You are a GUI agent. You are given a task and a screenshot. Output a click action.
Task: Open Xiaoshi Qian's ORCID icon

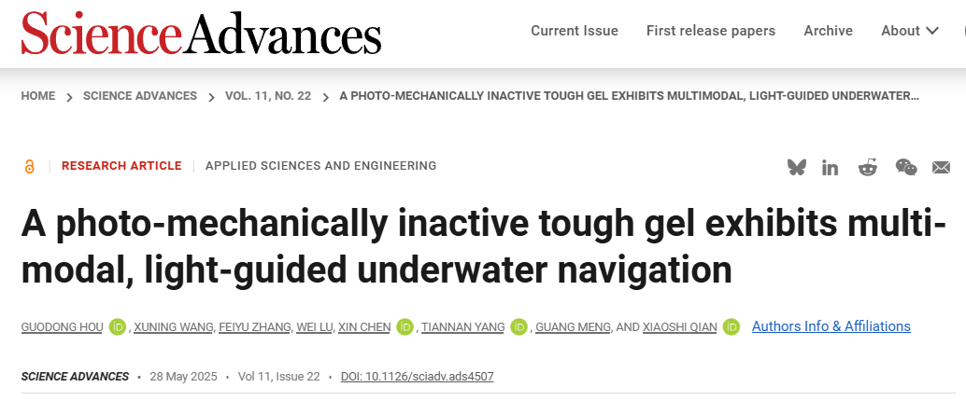732,326
